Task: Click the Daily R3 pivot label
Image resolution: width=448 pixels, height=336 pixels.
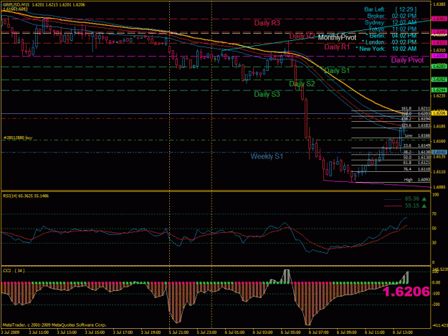Action: pos(267,23)
